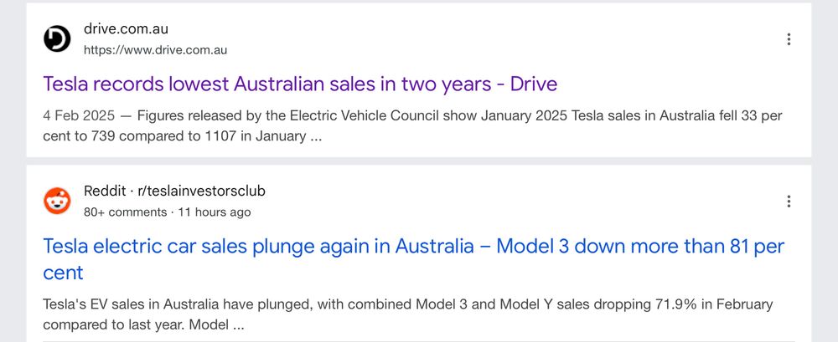
Task: Click empty white space beside drive.com.au header
Action: tap(481, 38)
